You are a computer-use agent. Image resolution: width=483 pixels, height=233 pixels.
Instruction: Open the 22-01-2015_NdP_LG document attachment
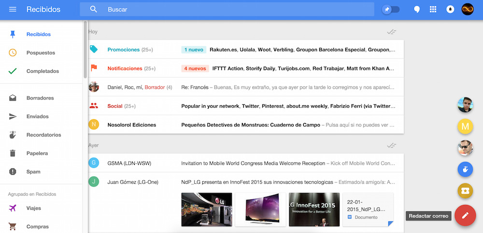(368, 210)
